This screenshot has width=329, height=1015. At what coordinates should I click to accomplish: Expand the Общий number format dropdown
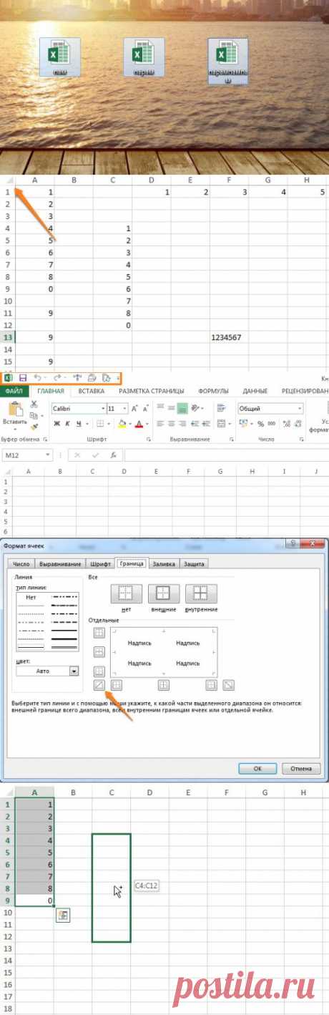tap(271, 408)
